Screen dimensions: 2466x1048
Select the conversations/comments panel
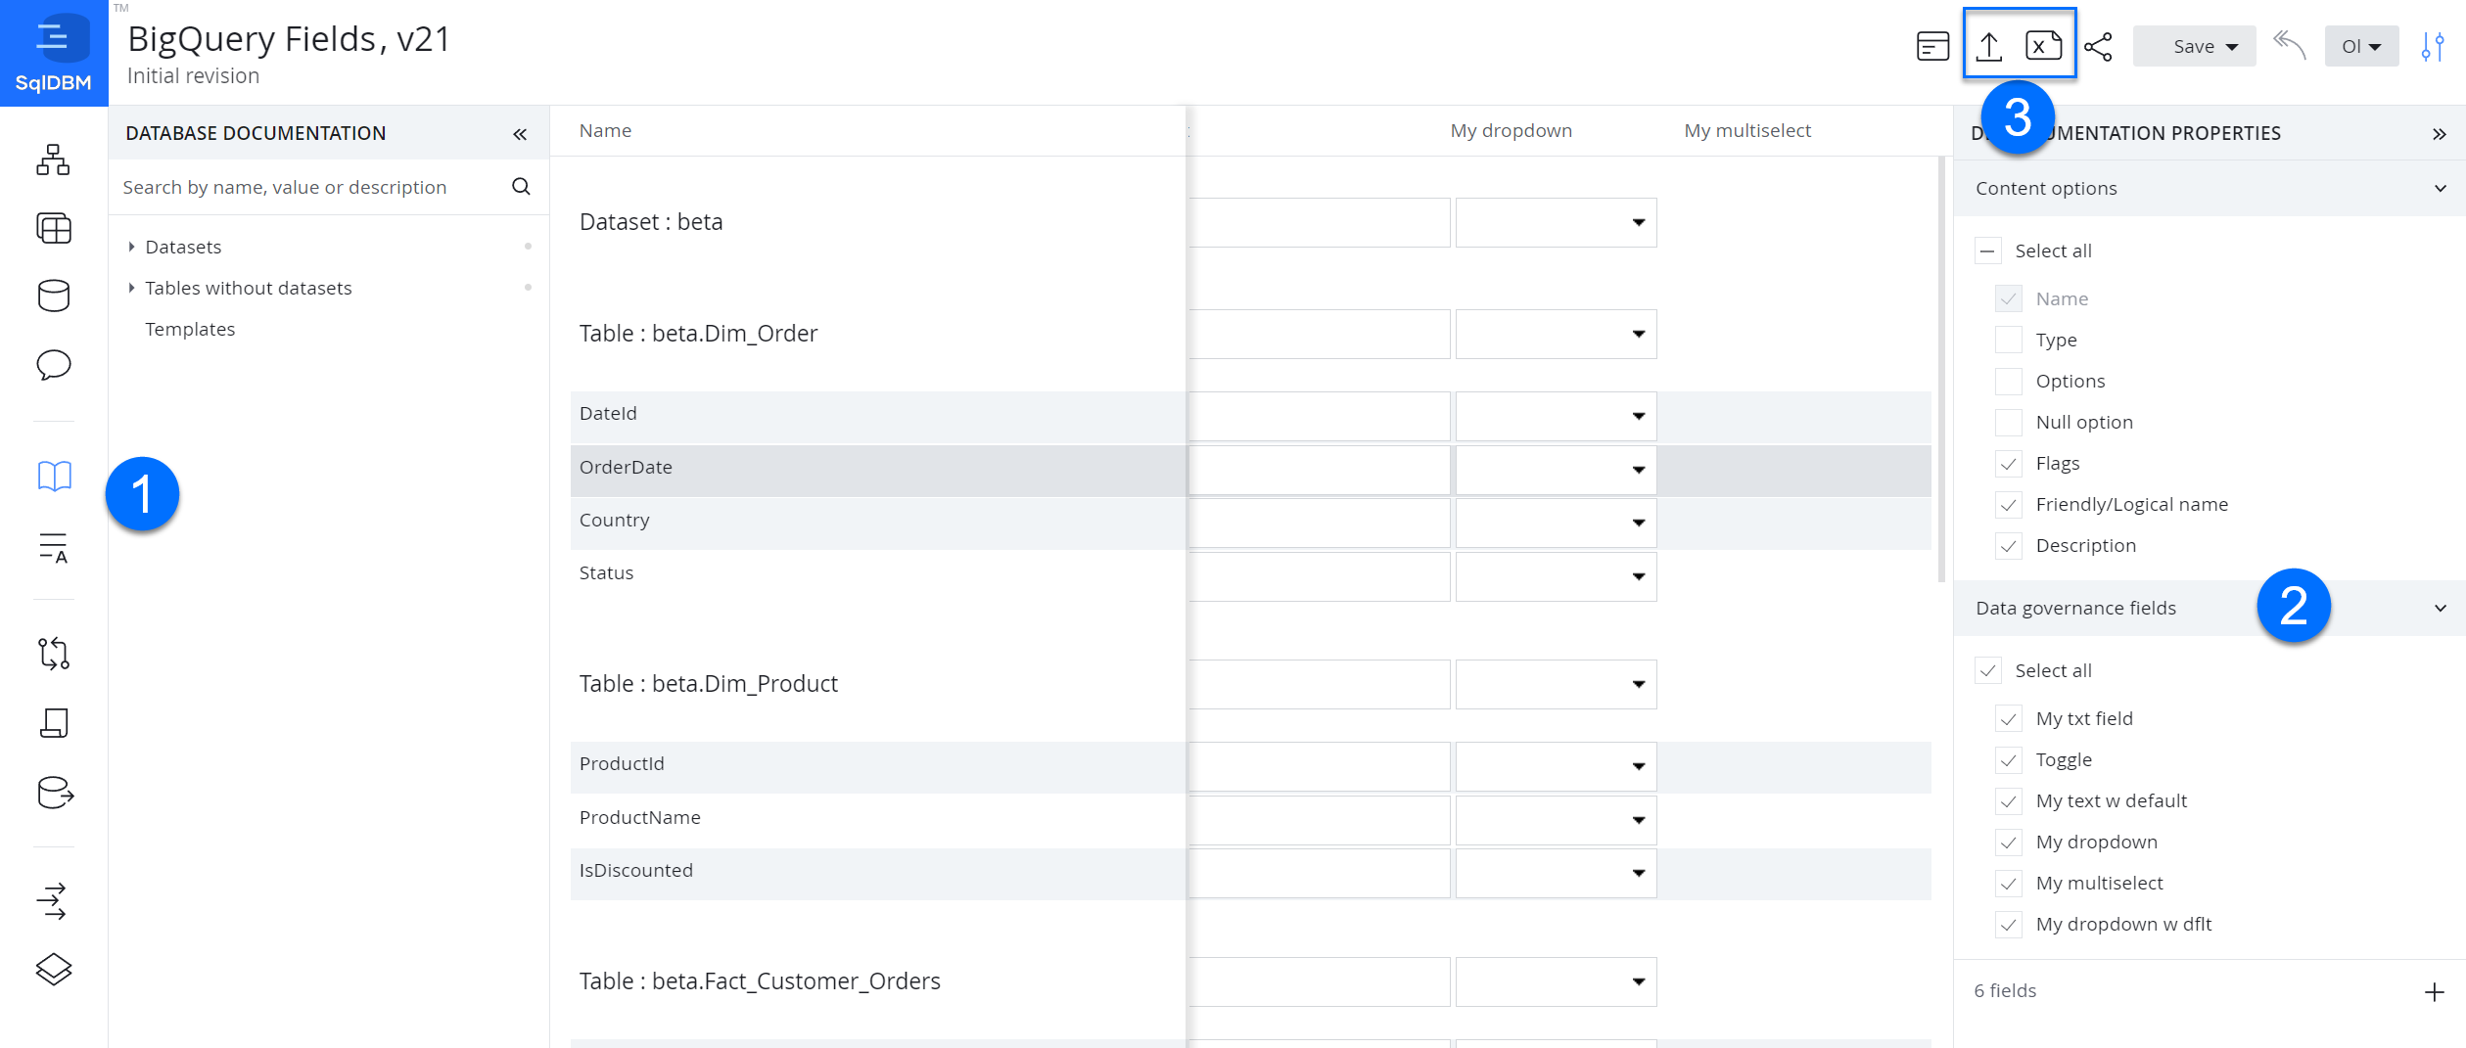pos(54,364)
